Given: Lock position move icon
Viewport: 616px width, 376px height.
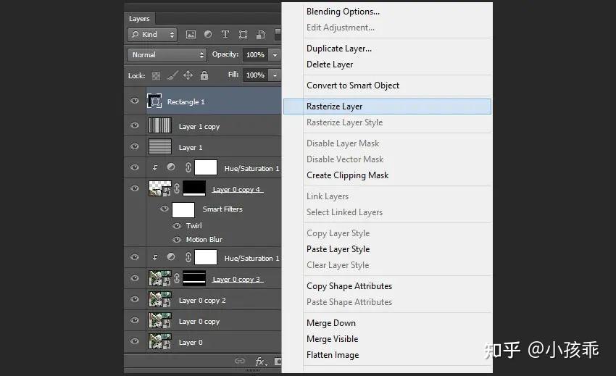Looking at the screenshot, I should click(188, 75).
